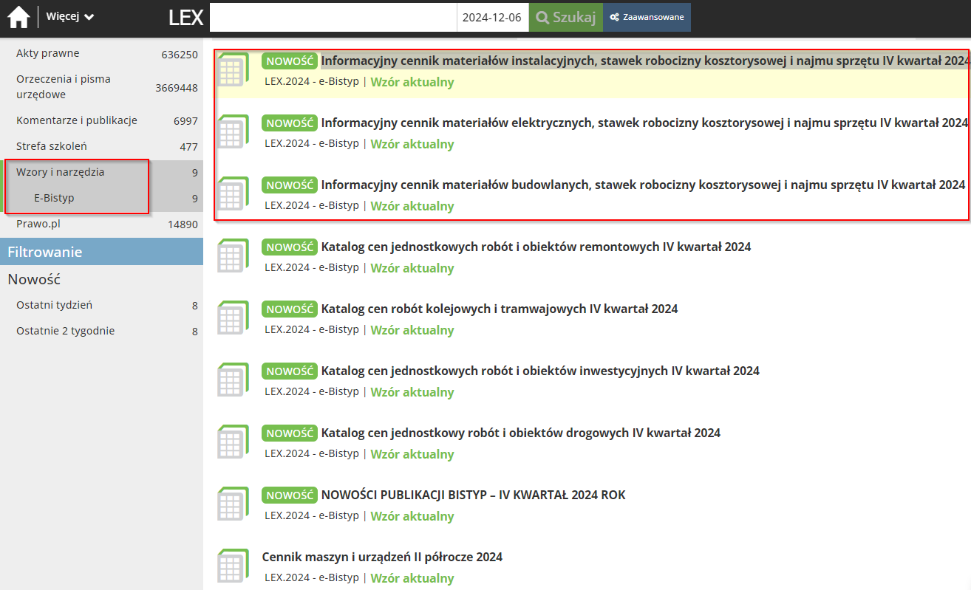Click Wzór aktualny under Cennik maszyn

412,578
